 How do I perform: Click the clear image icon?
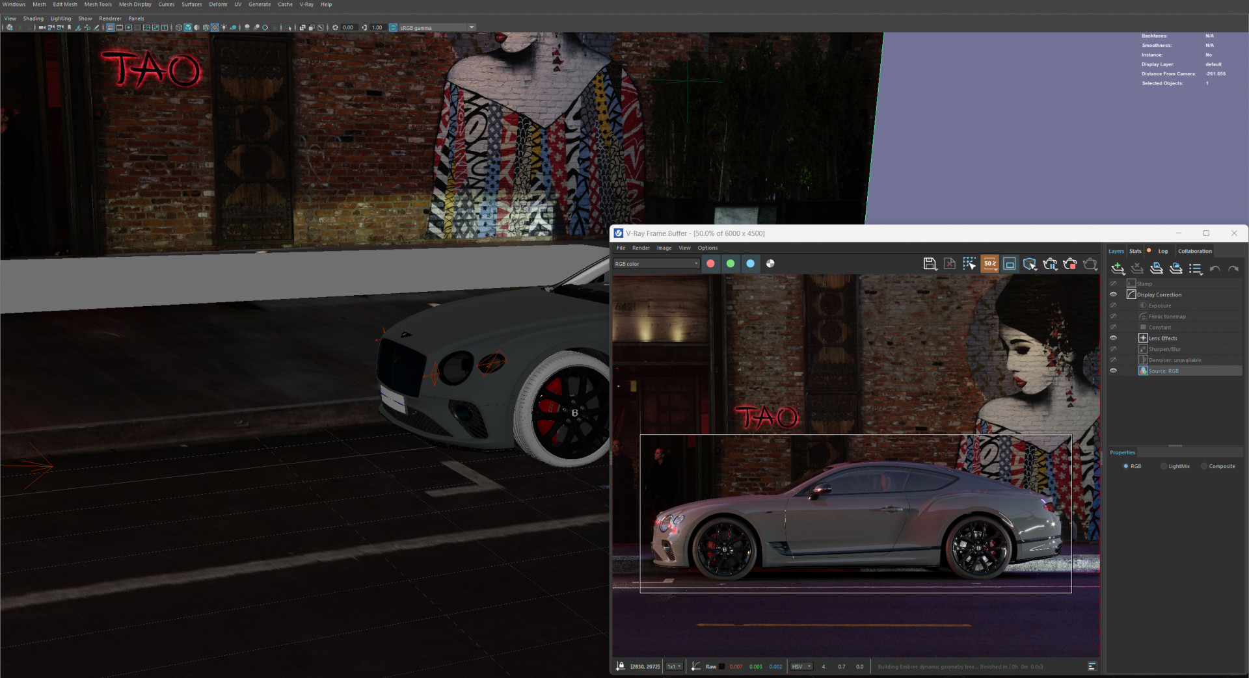(950, 263)
